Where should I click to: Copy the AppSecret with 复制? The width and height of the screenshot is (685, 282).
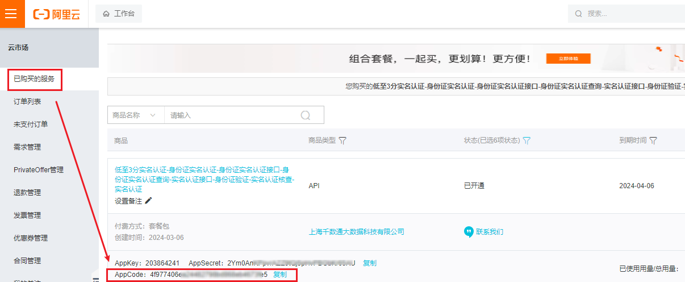[x=370, y=263]
